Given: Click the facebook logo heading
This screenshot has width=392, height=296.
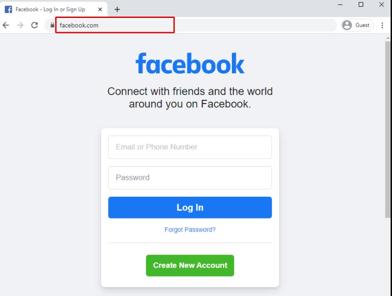Looking at the screenshot, I should (x=190, y=63).
